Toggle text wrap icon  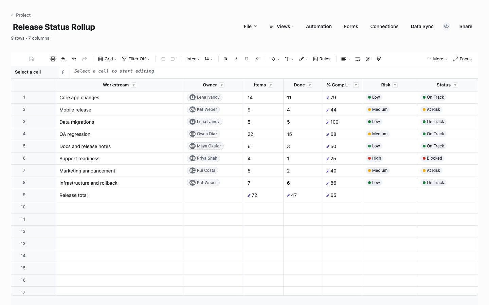pos(358,59)
